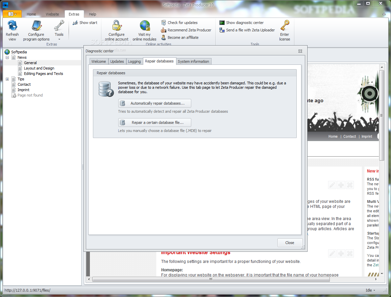Expand the Tips tree node
This screenshot has width=391, height=297.
(7, 79)
